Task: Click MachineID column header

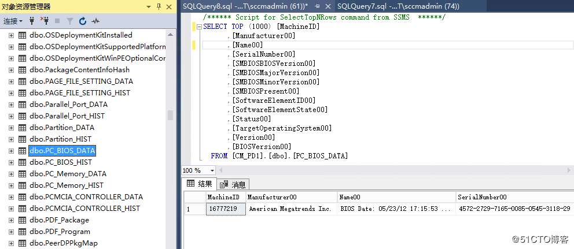Action: point(226,197)
